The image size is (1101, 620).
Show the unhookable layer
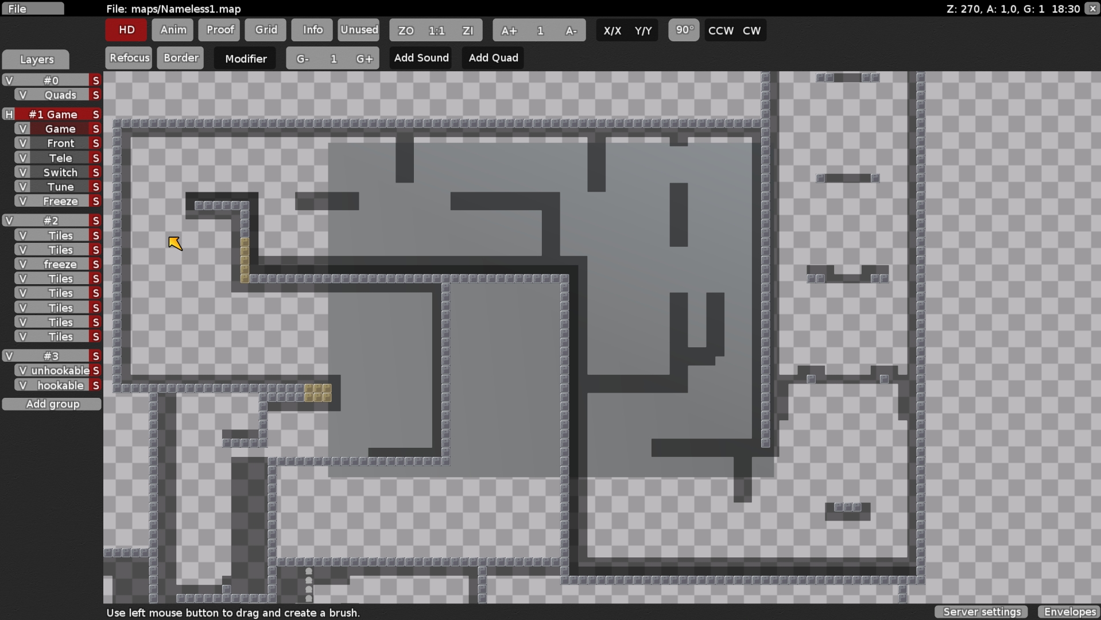[23, 370]
